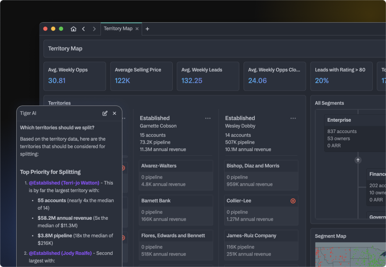386x267 pixels.
Task: Click the 20% value
Action: [x=322, y=81]
